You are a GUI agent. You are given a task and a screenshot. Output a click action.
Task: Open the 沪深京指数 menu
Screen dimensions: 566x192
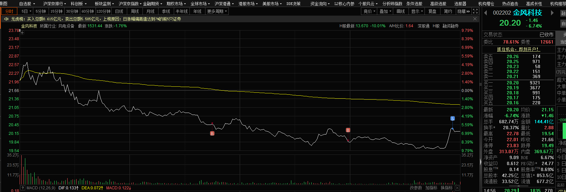(130, 4)
